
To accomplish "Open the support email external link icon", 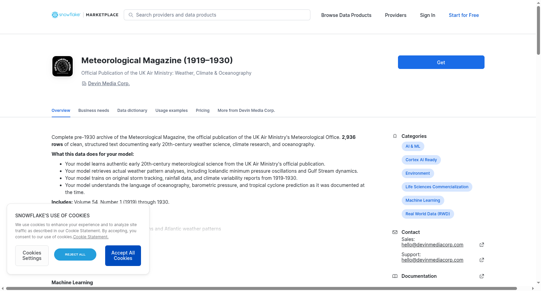I will coord(482,260).
